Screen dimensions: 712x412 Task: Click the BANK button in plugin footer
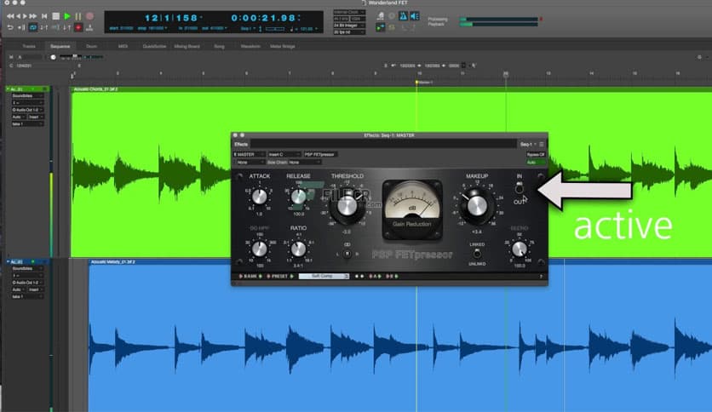pyautogui.click(x=250, y=277)
